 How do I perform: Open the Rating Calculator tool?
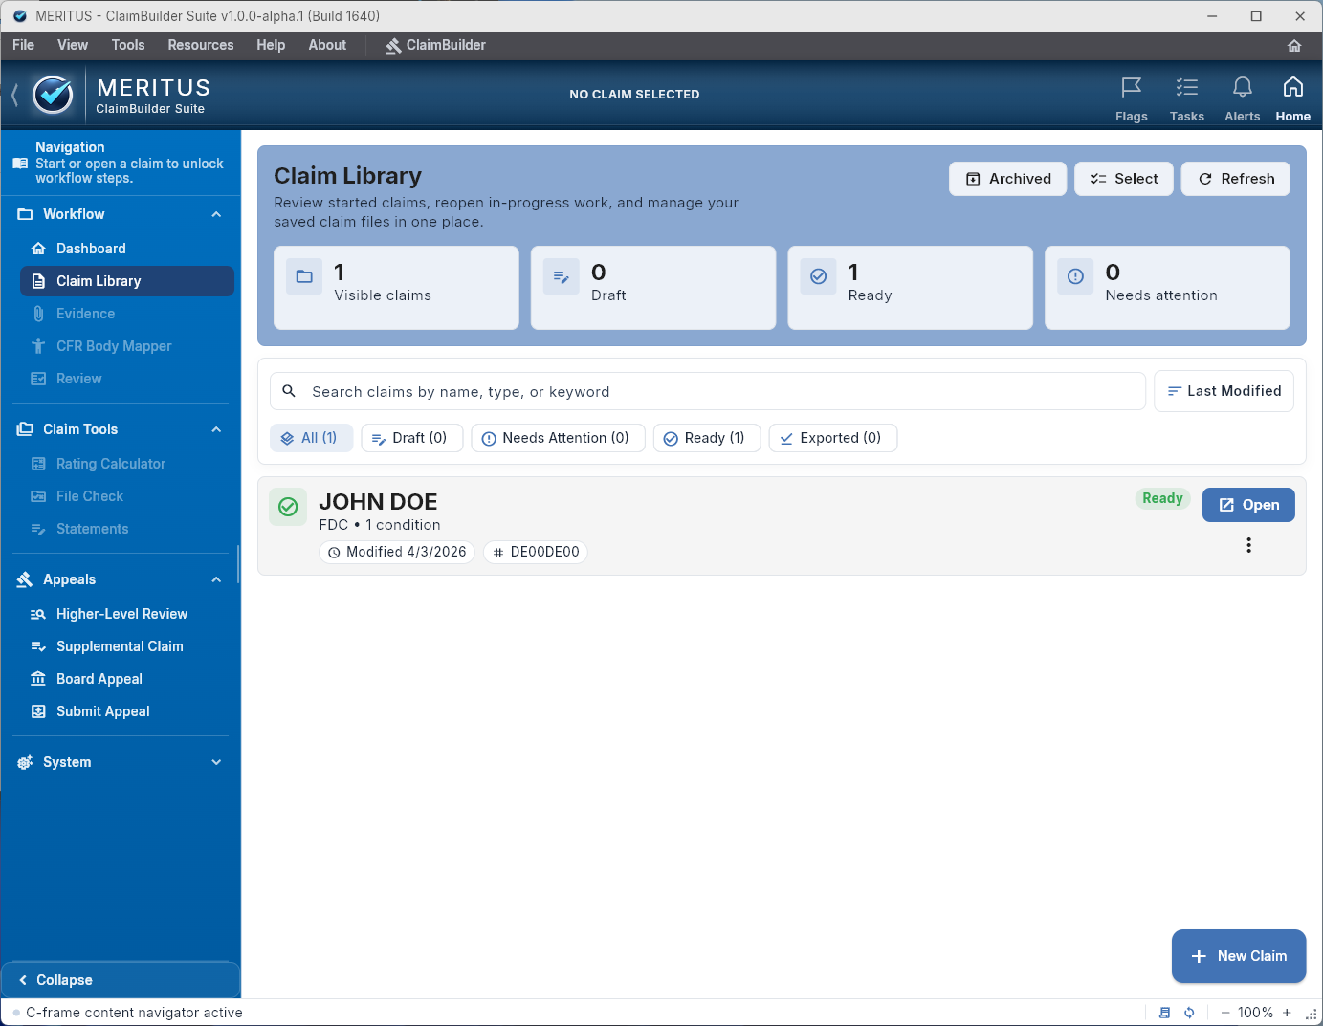[111, 463]
